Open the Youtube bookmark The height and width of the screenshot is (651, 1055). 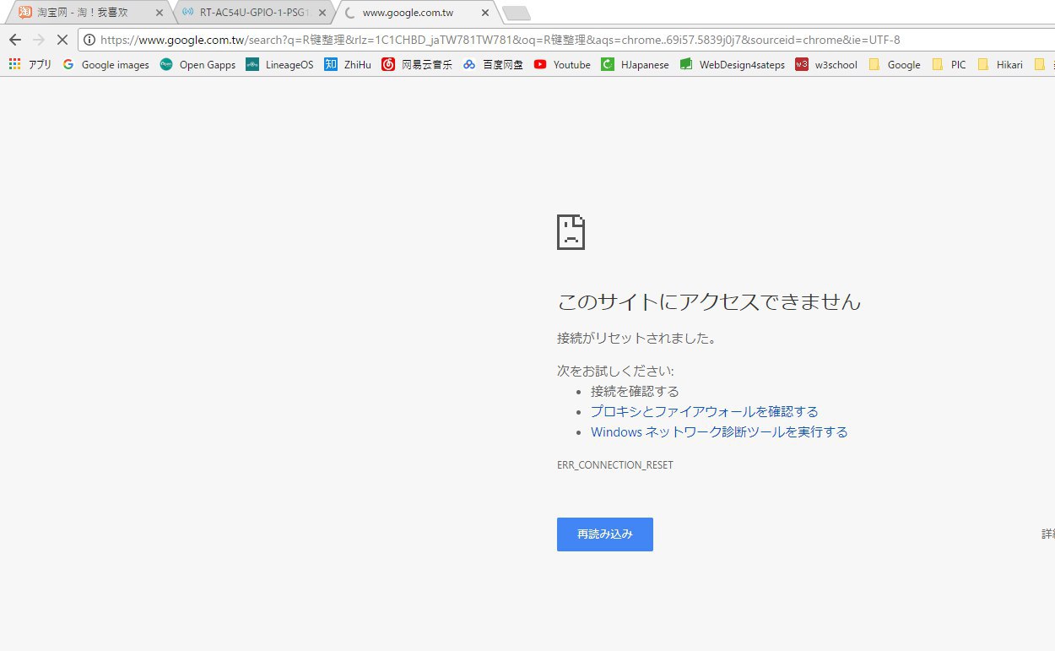point(562,64)
